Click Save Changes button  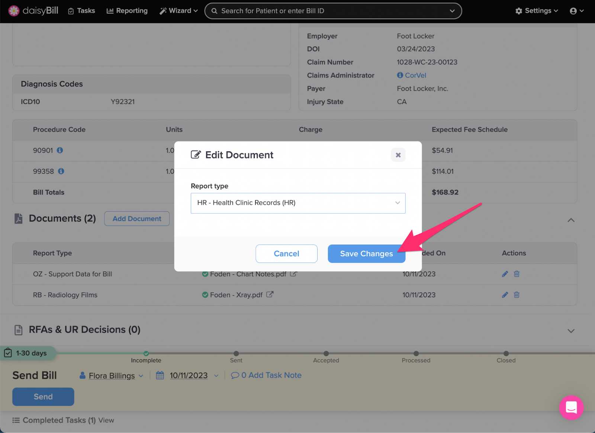pos(366,253)
